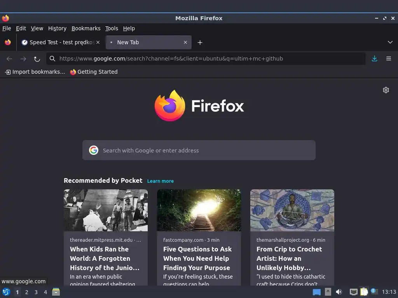Open volume control in system tray
Viewport: 398px width, 298px height.
339,292
